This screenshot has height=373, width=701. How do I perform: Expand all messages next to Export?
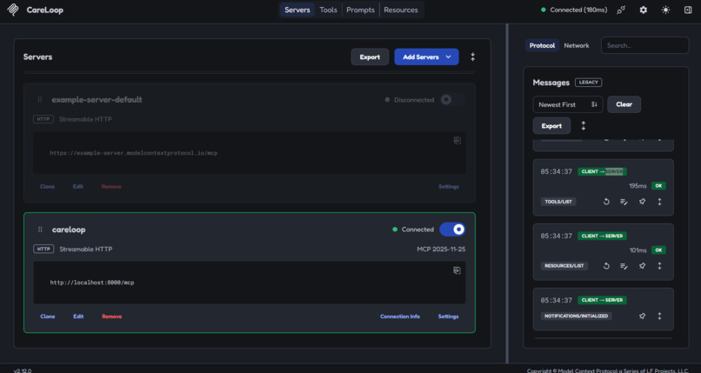pos(583,126)
